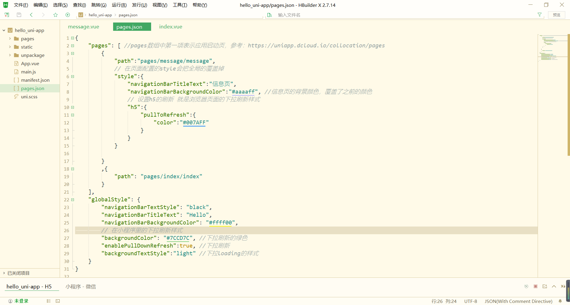This screenshot has width=570, height=305.
Task: Fold code at line 10 h5 block
Action: click(x=72, y=107)
